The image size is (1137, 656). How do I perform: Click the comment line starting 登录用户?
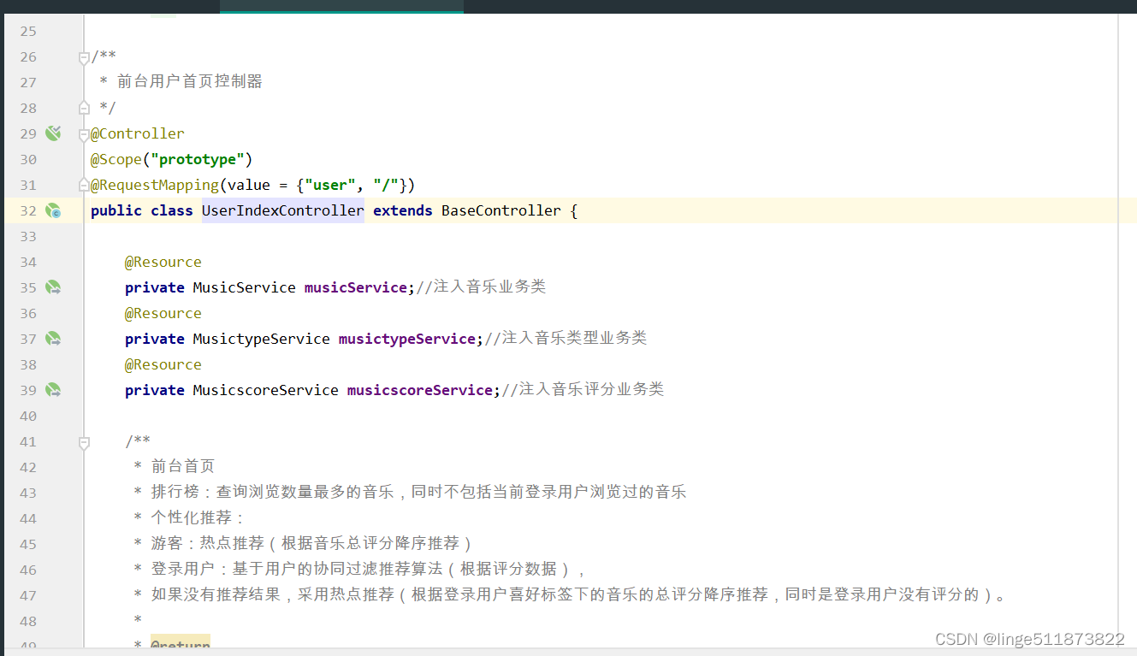click(369, 570)
